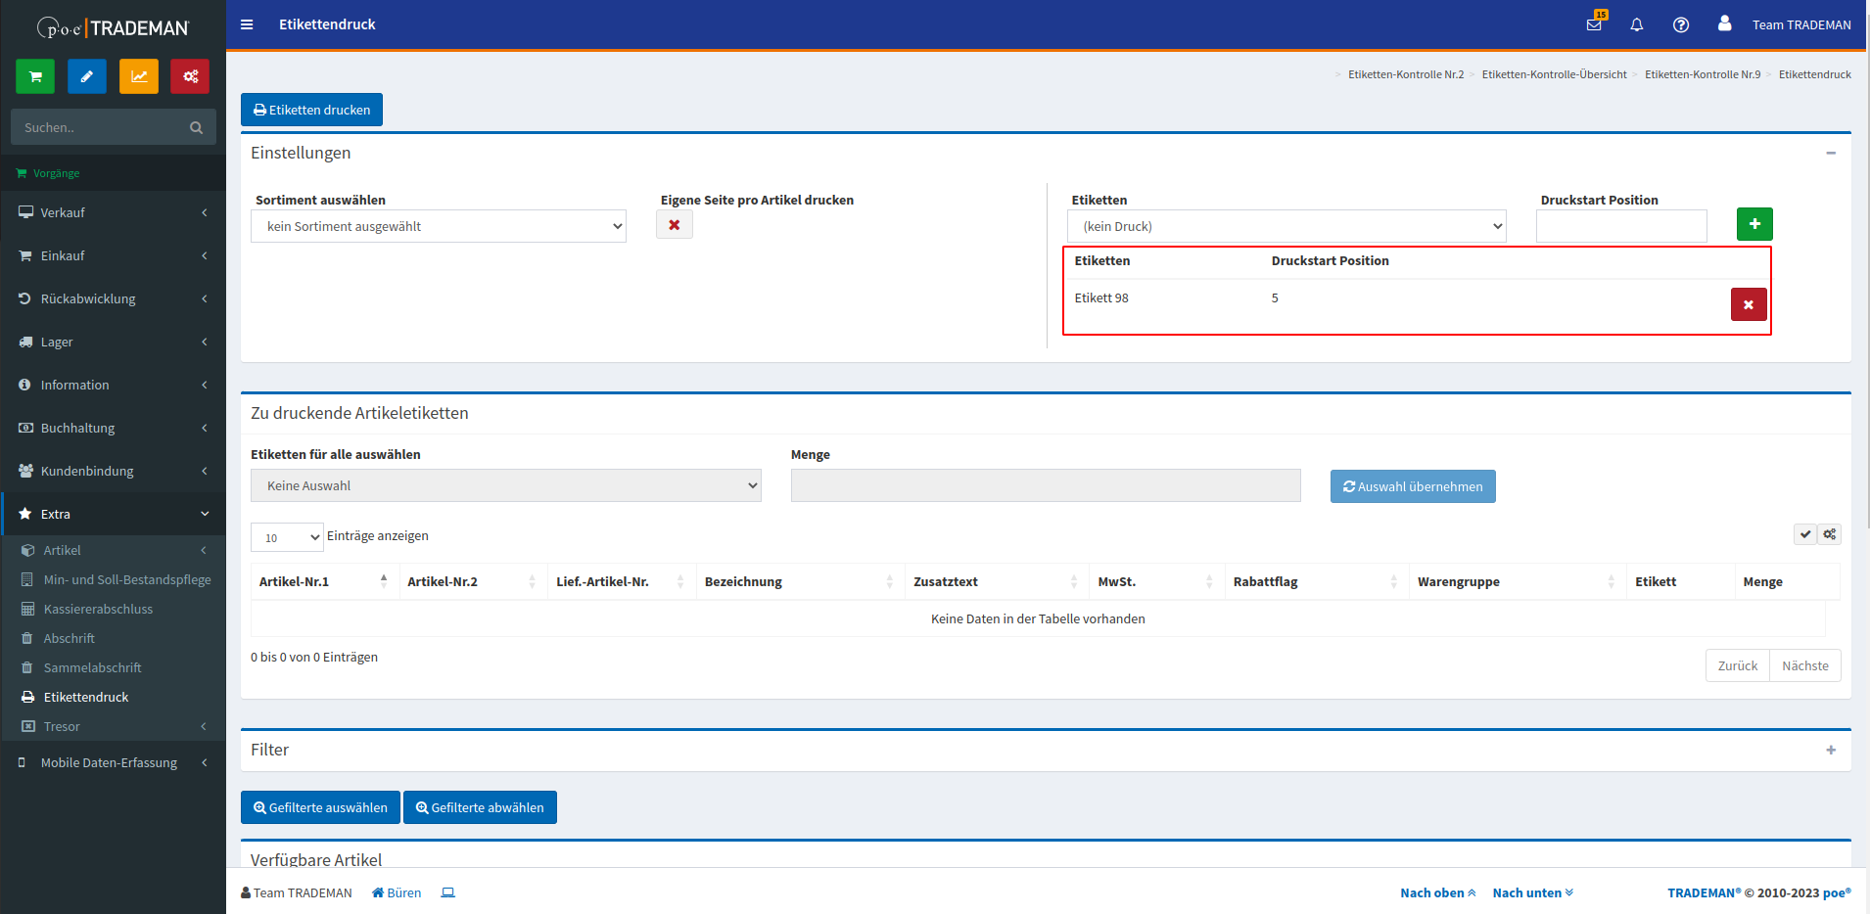1870x914 pixels.
Task: Toggle sidebar with hamburger menu icon
Action: (247, 24)
